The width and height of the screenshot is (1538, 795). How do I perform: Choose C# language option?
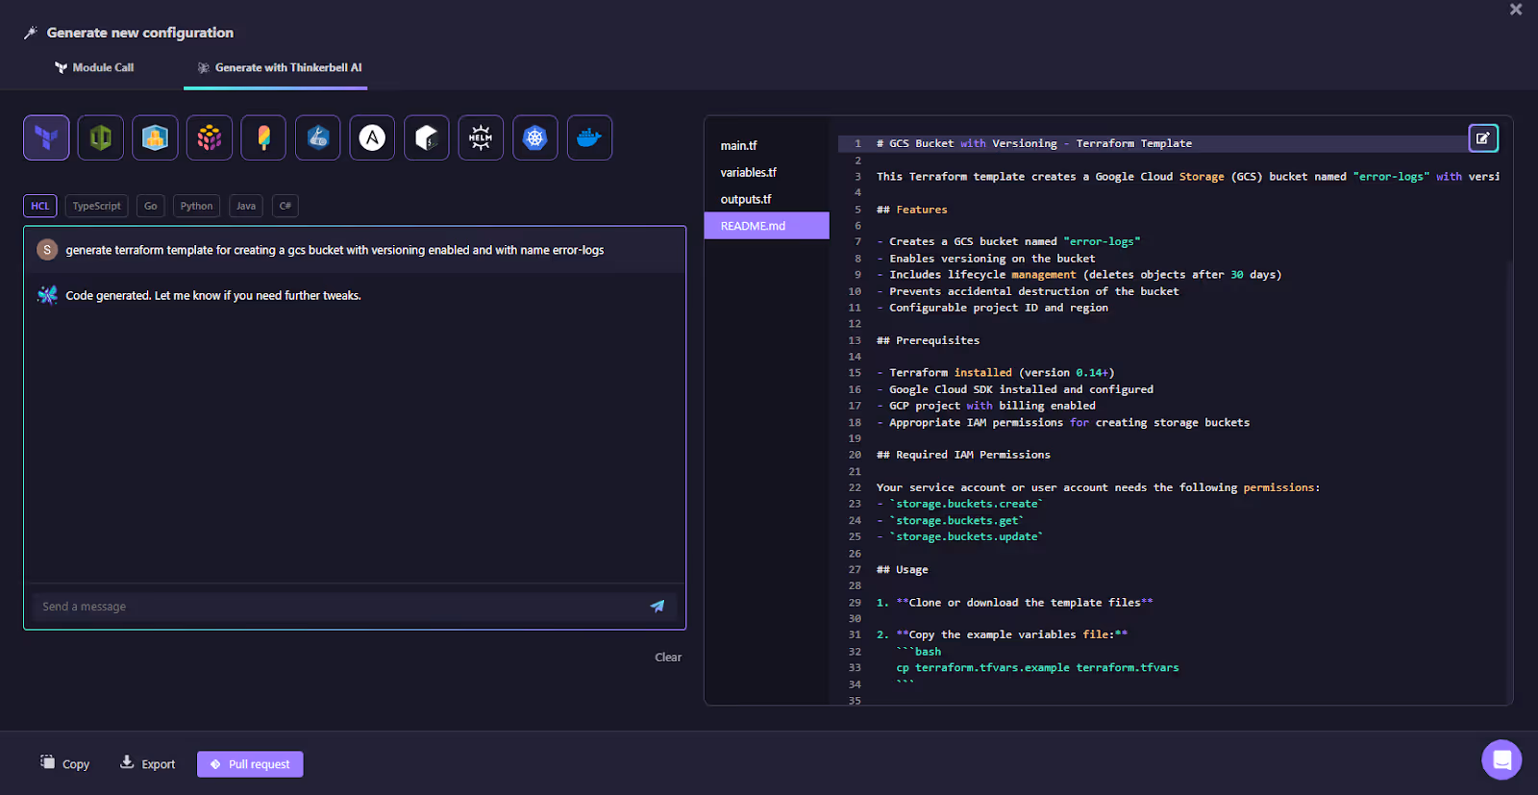tap(285, 206)
